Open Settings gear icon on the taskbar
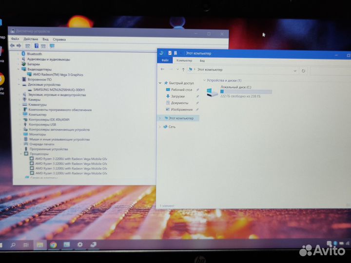The width and height of the screenshot is (351, 263). [x=80, y=244]
